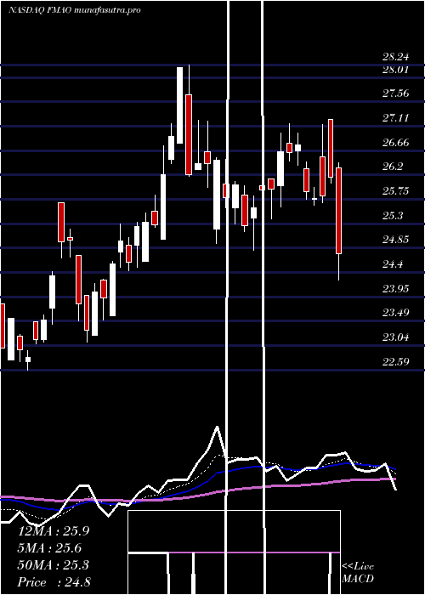Click the 5MA : 25.6 readout
The width and height of the screenshot is (425, 595).
pos(50,548)
